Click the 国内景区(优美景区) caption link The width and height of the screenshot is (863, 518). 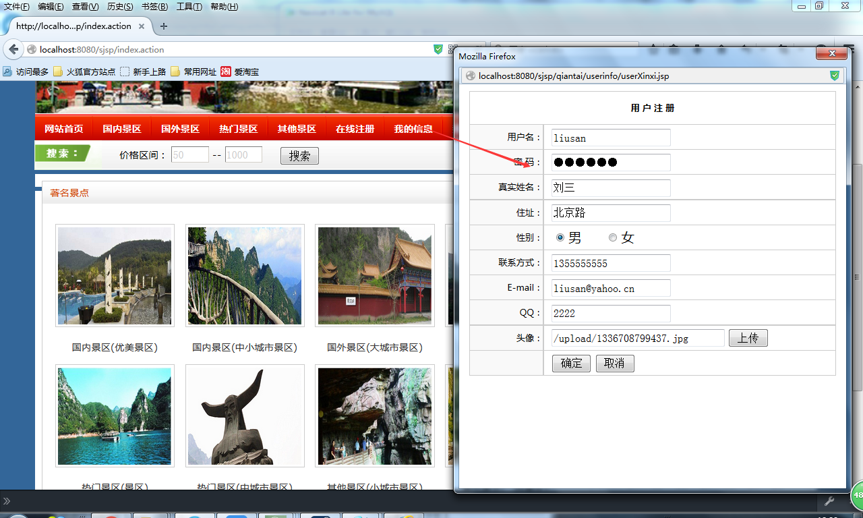(x=115, y=347)
